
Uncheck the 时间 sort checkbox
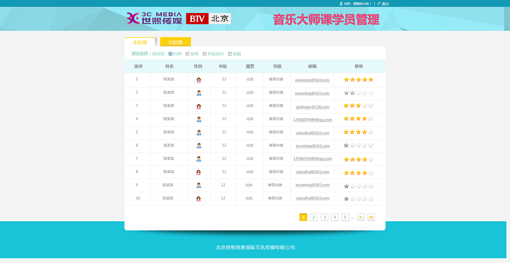click(x=170, y=54)
